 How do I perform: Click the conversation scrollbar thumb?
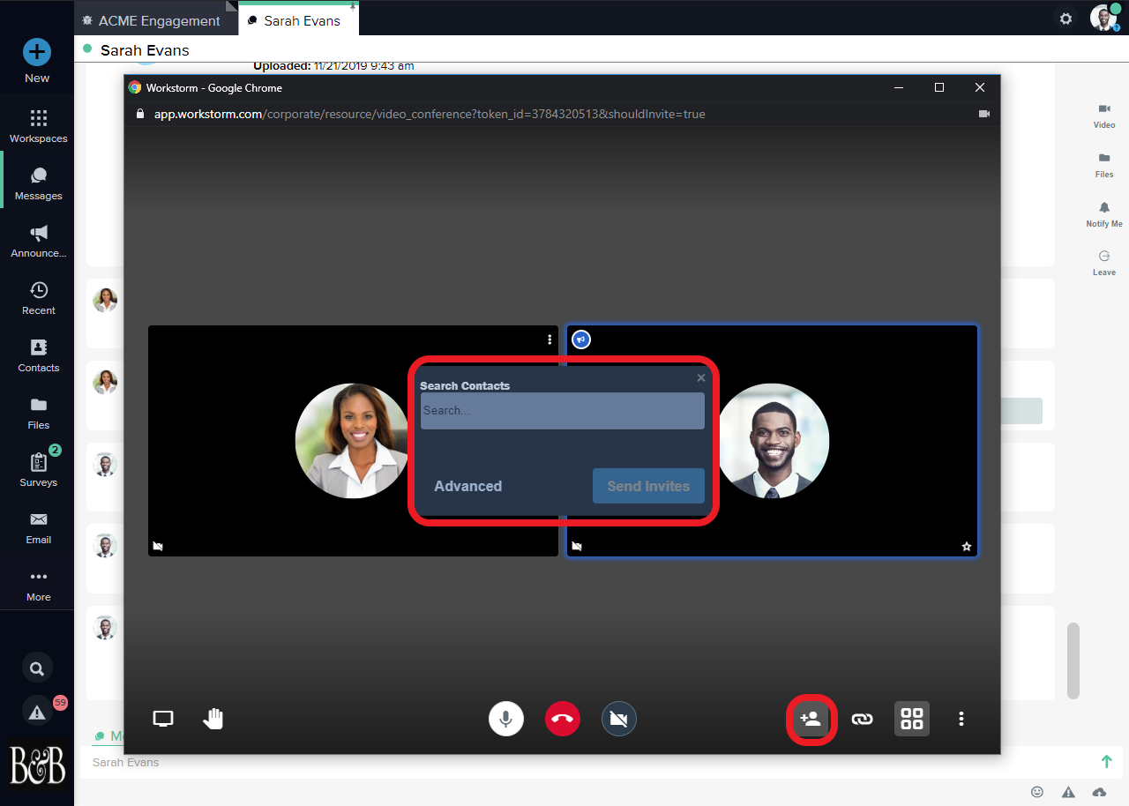pos(1073,661)
